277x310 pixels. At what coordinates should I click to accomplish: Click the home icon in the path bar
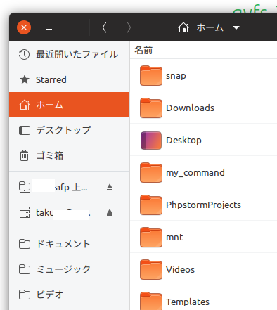(183, 27)
